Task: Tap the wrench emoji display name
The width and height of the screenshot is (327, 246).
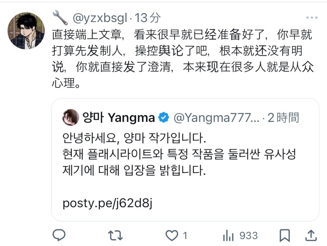Action: (x=60, y=18)
